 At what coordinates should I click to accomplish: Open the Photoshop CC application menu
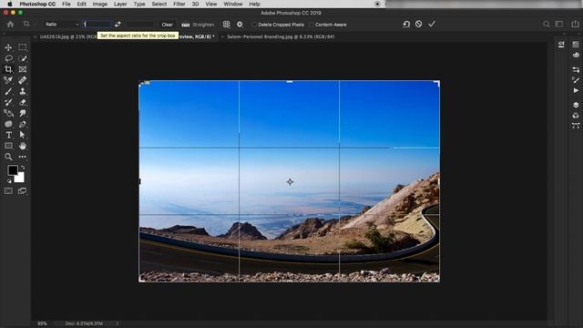[37, 4]
